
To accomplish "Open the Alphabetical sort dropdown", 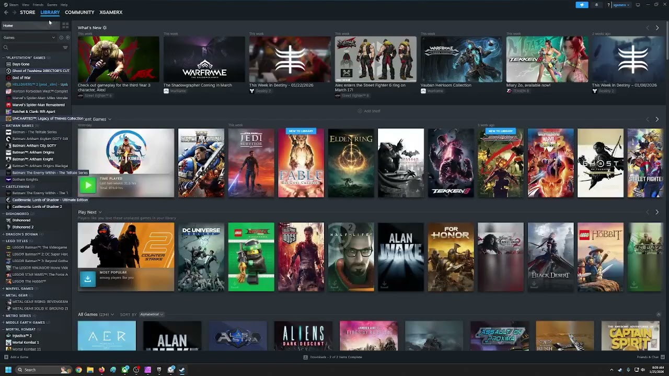I will 151,314.
